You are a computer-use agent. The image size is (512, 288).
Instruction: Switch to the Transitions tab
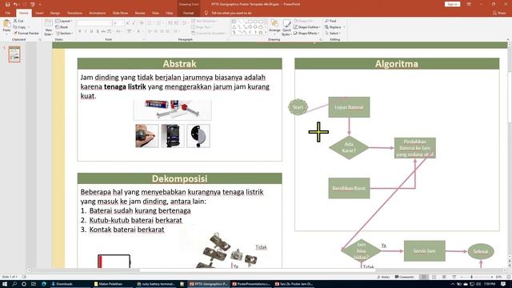click(x=74, y=13)
